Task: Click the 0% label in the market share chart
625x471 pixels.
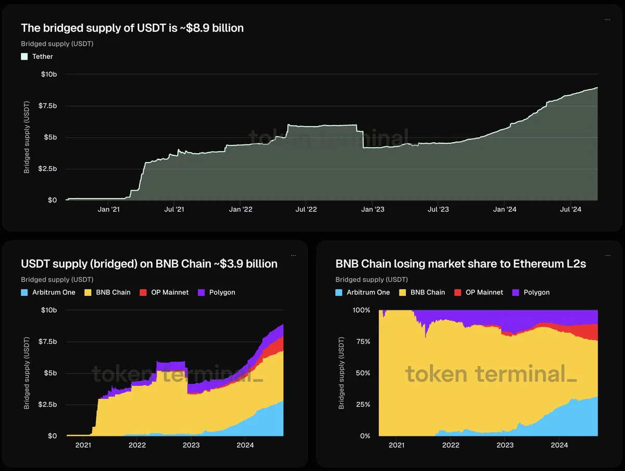Action: 365,436
